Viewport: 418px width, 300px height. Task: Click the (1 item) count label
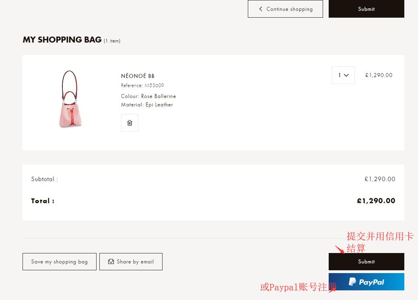[112, 41]
